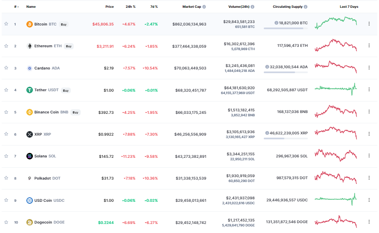Image resolution: width=379 pixels, height=233 pixels.
Task: Show Volume(24h) info tooltip icon
Action: [253, 7]
